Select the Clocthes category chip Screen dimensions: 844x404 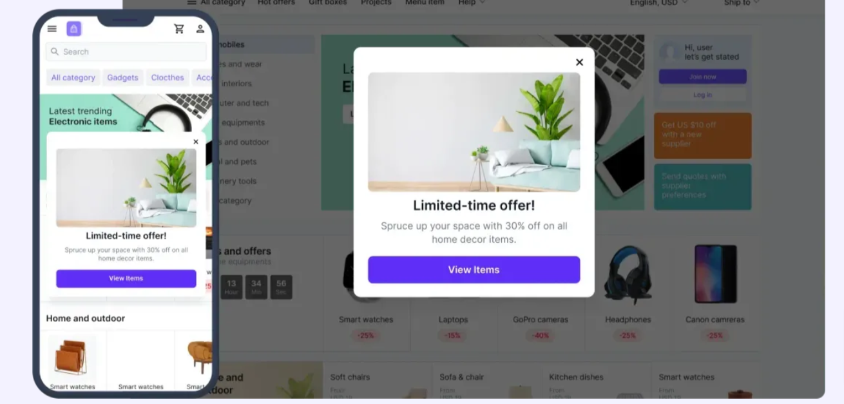point(168,77)
